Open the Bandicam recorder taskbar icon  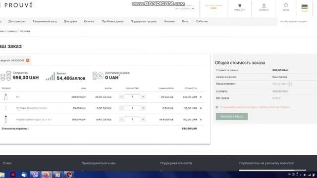[x=69, y=175]
